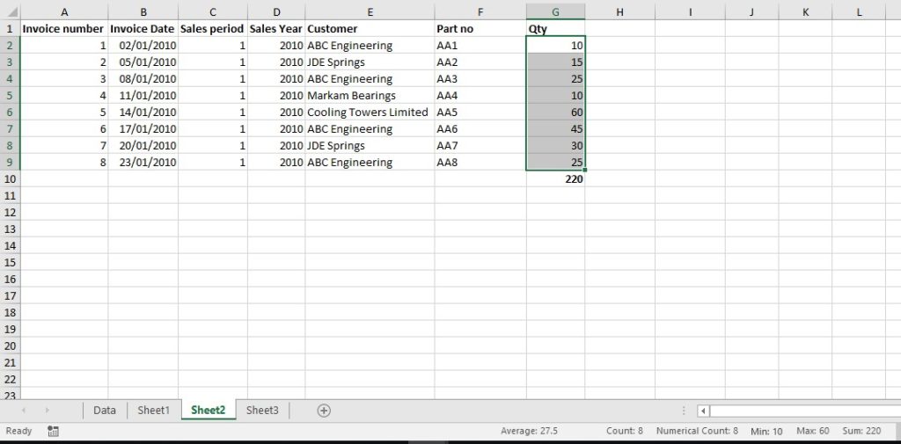Open the Sheet3 tab
Viewport: 901px width, 444px height.
262,410
